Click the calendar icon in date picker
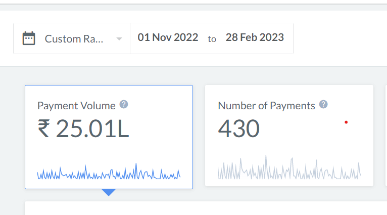Viewport: 387px width, 215px height. click(29, 38)
